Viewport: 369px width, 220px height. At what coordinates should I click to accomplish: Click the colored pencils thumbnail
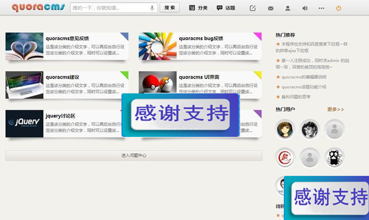pyautogui.click(x=158, y=46)
